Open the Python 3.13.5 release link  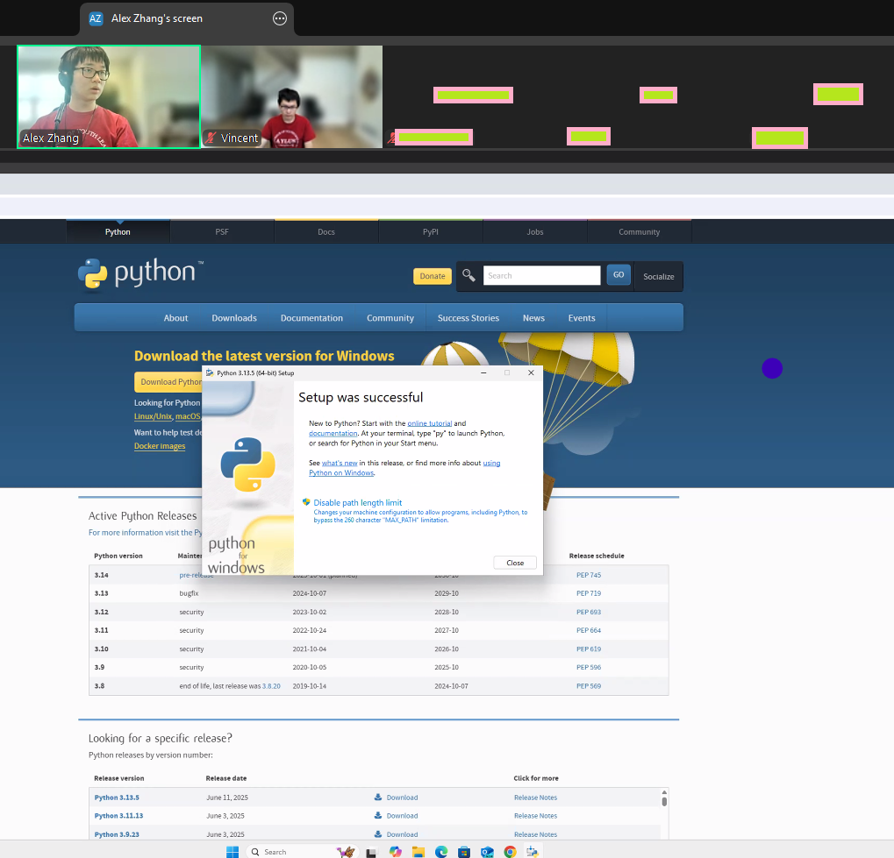point(117,798)
